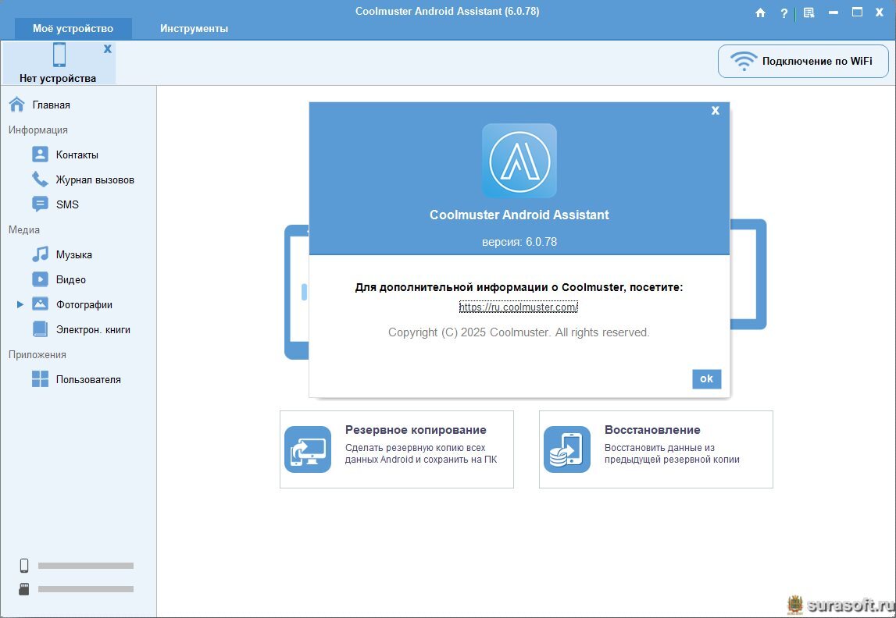Click the Журнал вызовов phone handset icon
Image resolution: width=896 pixels, height=618 pixels.
pos(40,179)
